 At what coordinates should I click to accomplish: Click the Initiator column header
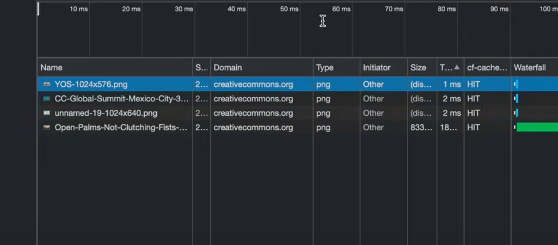pos(376,67)
